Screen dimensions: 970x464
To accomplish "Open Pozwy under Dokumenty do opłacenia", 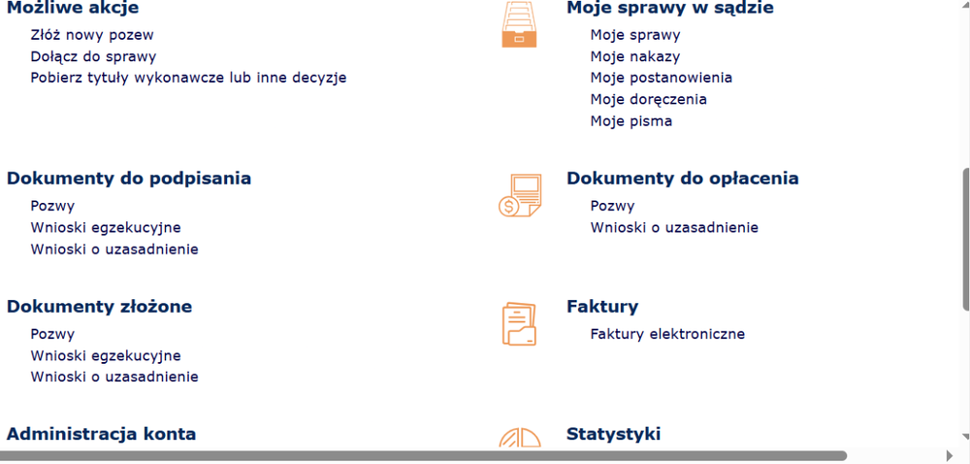I will pos(612,206).
